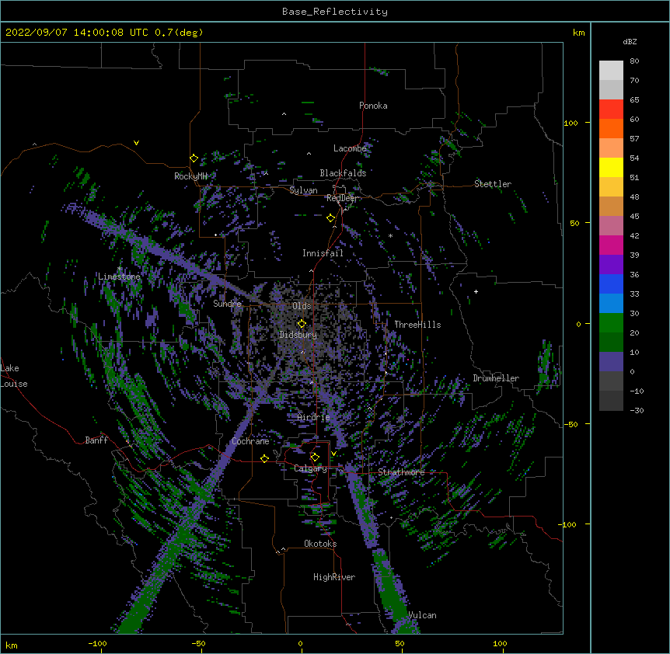Select the Sylvan map label
This screenshot has height=654, width=670.
(303, 190)
